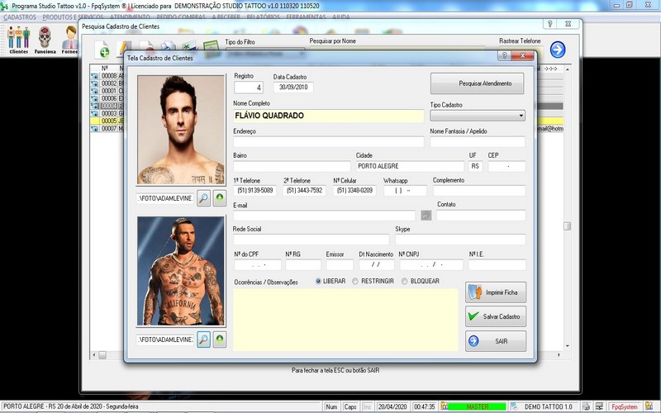This screenshot has height=413, width=661.
Task: Click the blue arrow next to Rastrear Telefone
Action: pos(558,50)
